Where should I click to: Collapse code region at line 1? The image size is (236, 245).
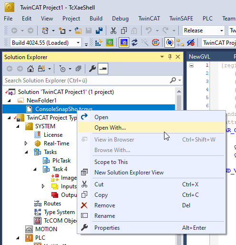pyautogui.click(x=191, y=65)
